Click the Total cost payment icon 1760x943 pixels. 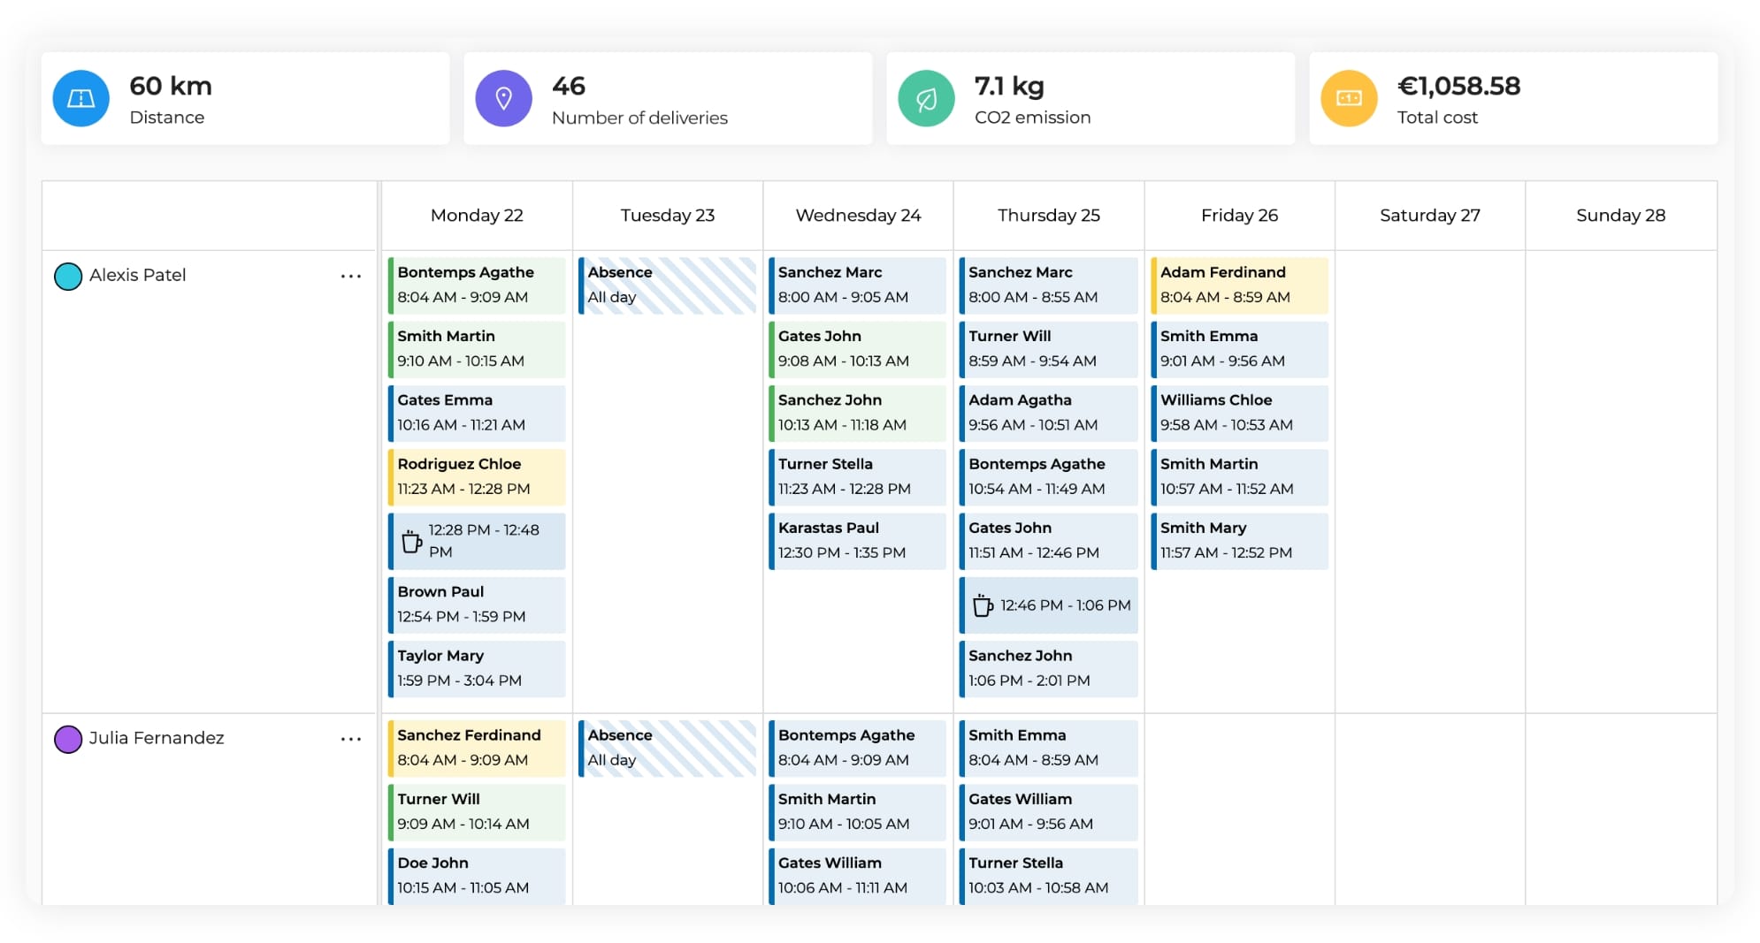[x=1348, y=98]
